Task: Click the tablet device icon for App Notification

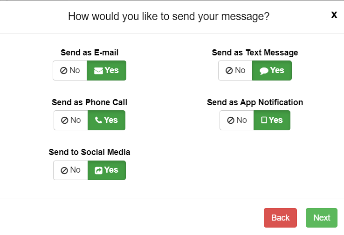Action: (264, 120)
